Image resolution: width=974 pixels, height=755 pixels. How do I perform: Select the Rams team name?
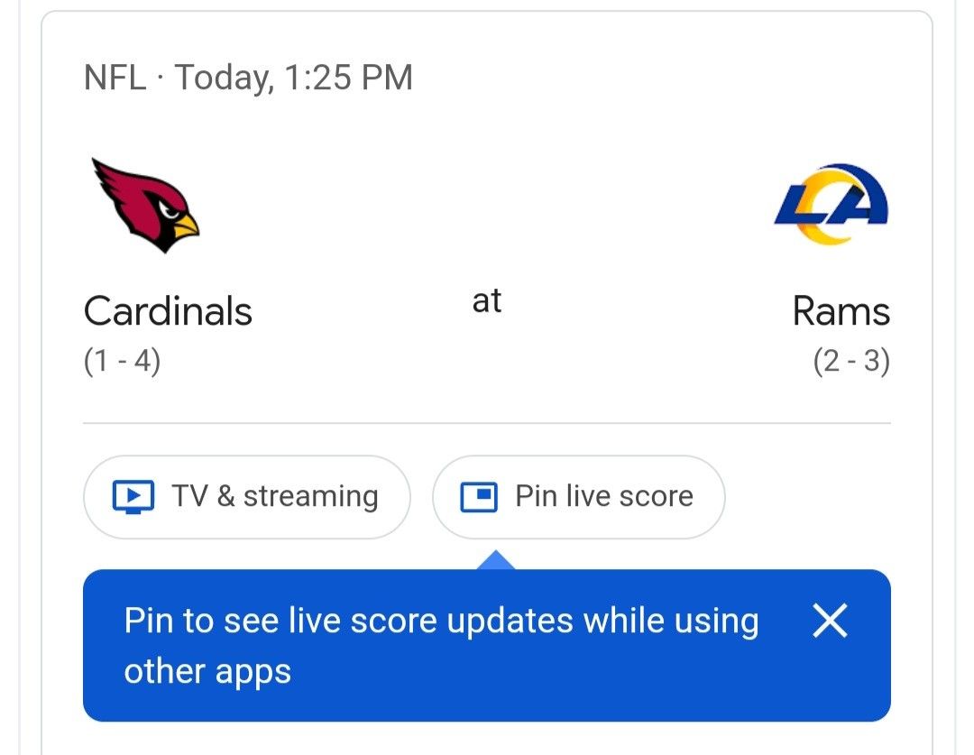click(841, 312)
